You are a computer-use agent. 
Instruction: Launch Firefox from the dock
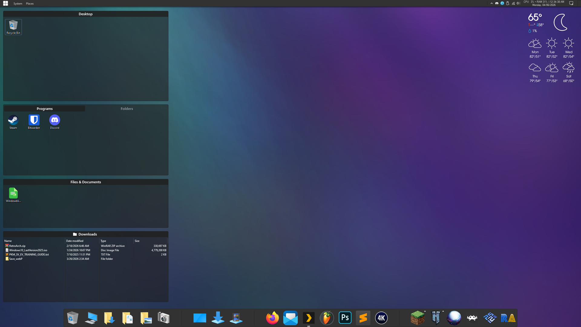click(x=272, y=318)
